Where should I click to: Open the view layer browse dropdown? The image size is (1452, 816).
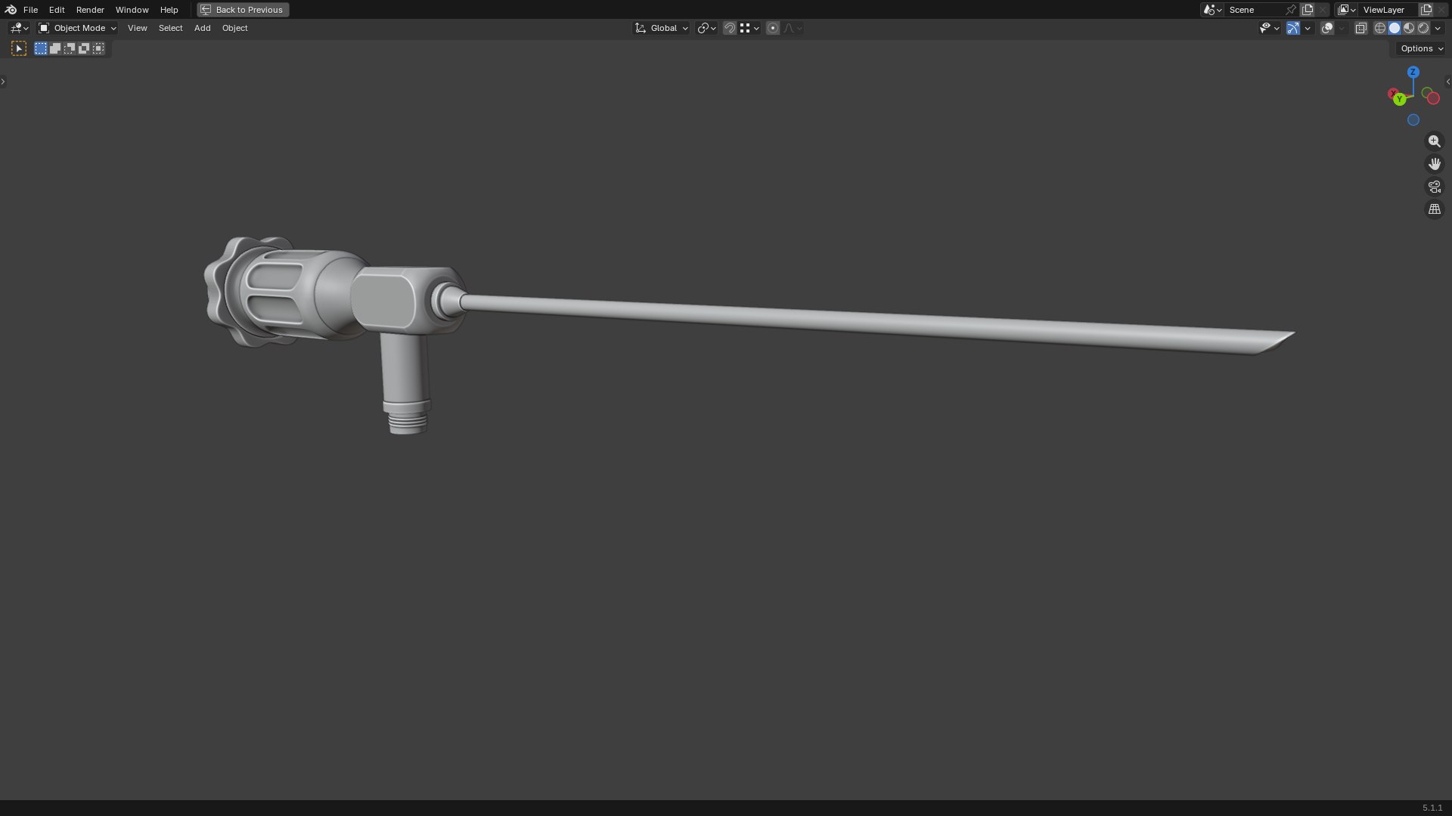pos(1346,10)
